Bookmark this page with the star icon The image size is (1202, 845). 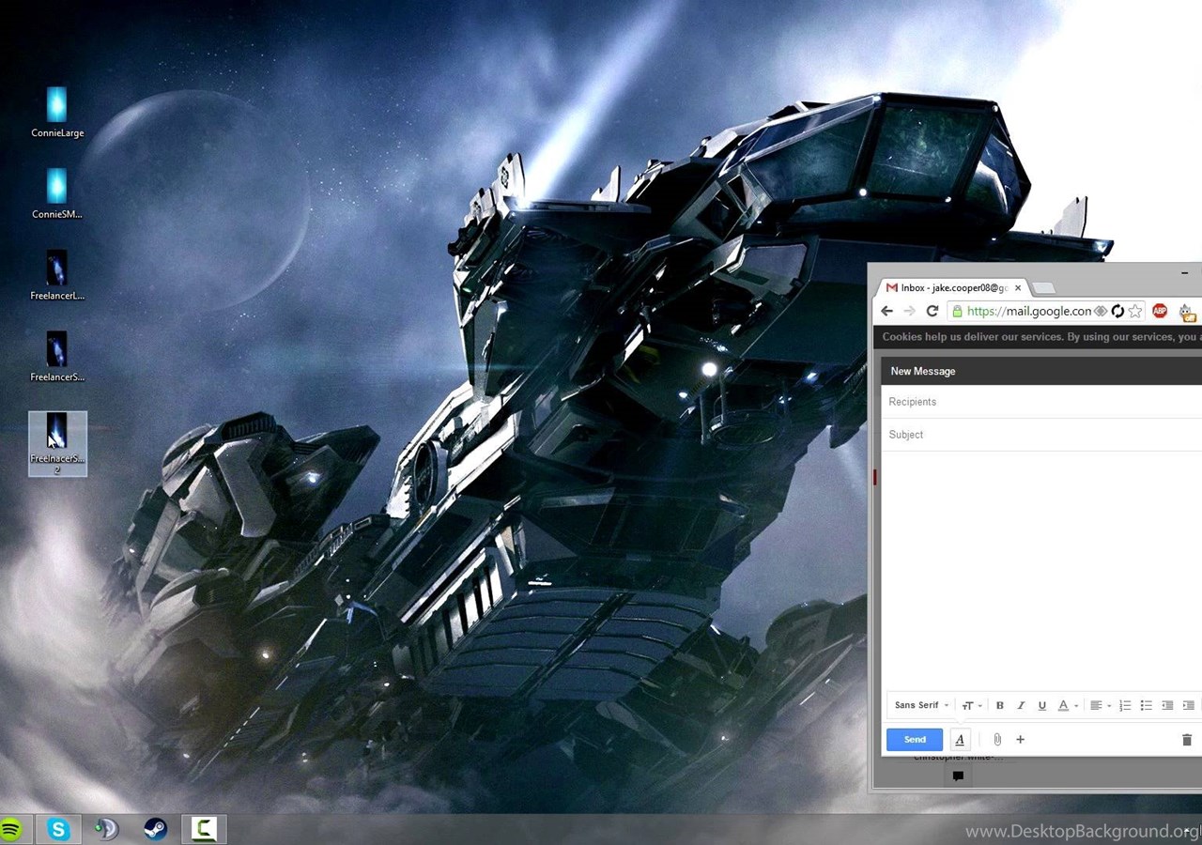pyautogui.click(x=1135, y=311)
